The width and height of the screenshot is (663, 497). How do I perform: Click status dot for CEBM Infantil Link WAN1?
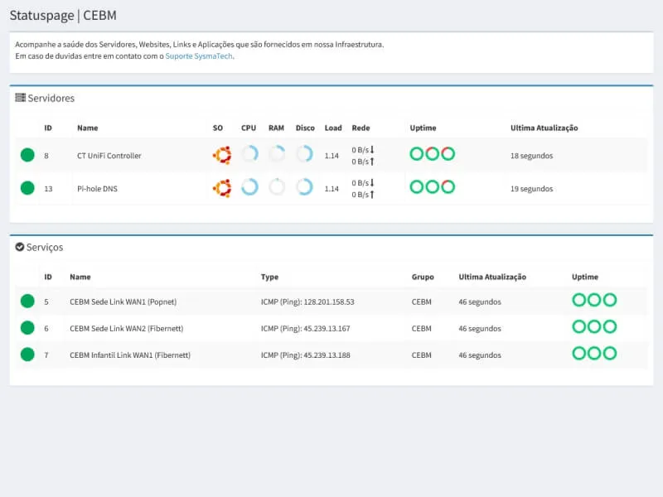27,355
